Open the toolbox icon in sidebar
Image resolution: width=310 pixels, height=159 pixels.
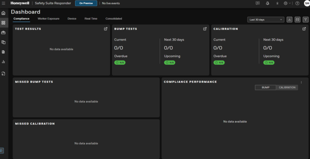pos(3,33)
